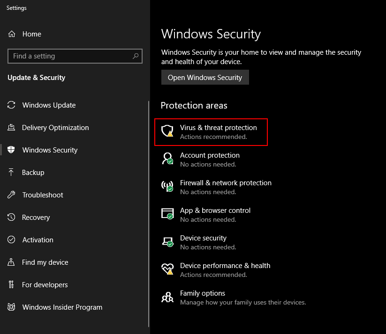Click the For developers tools icon
386x334 pixels.
pos(11,284)
